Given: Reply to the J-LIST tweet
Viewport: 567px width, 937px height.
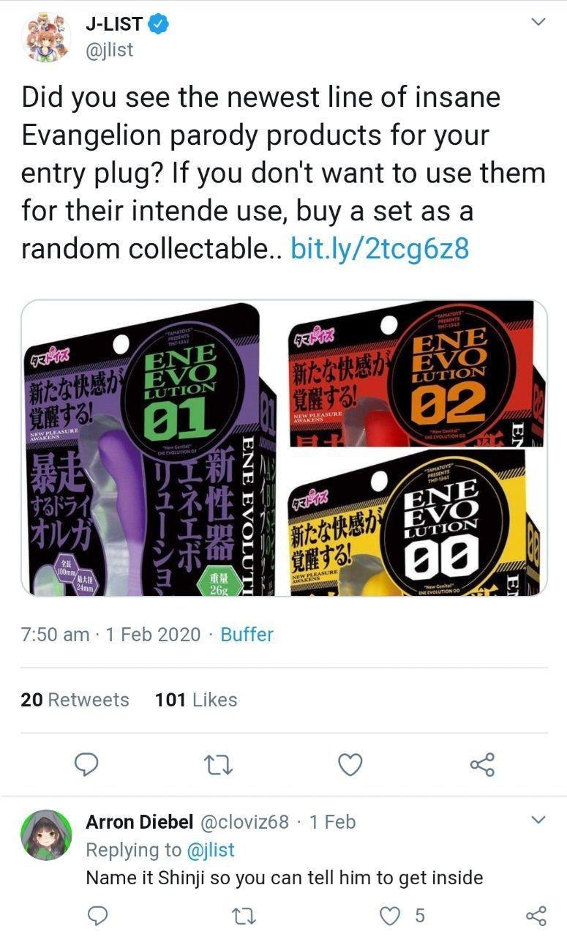Looking at the screenshot, I should tap(87, 765).
